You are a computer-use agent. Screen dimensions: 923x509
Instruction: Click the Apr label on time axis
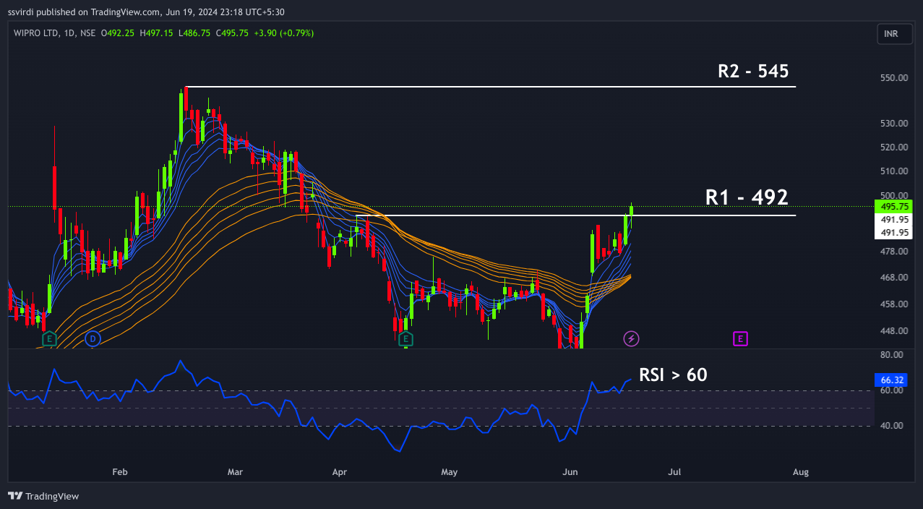340,472
